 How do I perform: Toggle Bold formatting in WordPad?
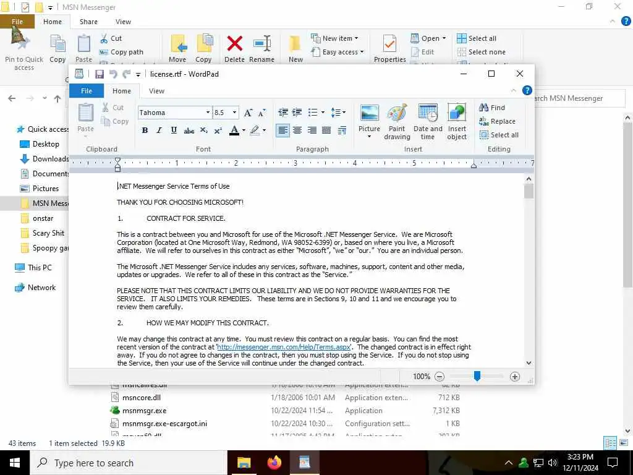(145, 130)
